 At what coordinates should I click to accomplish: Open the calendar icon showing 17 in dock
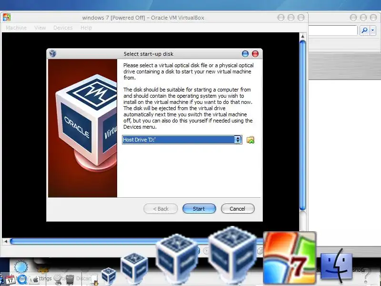(10, 280)
